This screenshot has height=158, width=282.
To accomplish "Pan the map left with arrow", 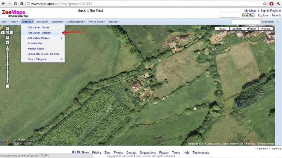I will 3,33.
